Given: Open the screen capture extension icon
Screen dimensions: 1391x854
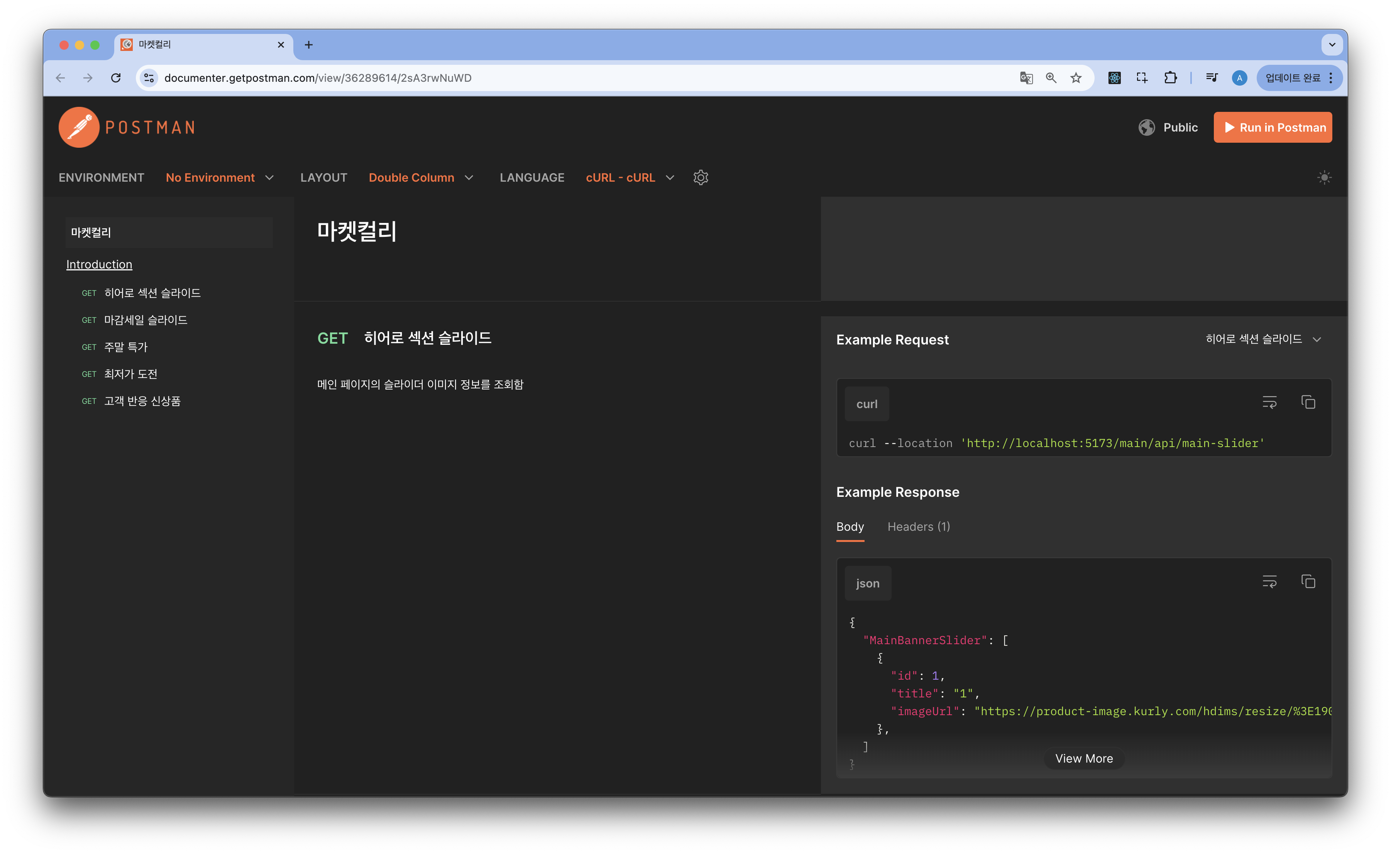Looking at the screenshot, I should (1142, 78).
